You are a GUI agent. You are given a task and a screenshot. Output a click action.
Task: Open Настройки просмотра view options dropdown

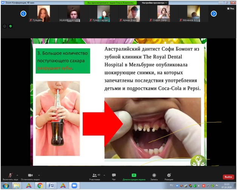[x=155, y=2]
